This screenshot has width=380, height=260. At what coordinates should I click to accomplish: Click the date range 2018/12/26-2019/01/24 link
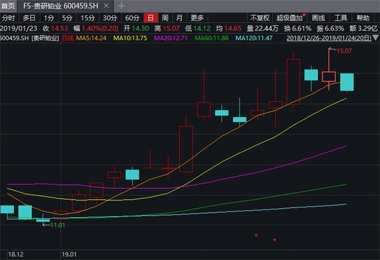point(329,38)
